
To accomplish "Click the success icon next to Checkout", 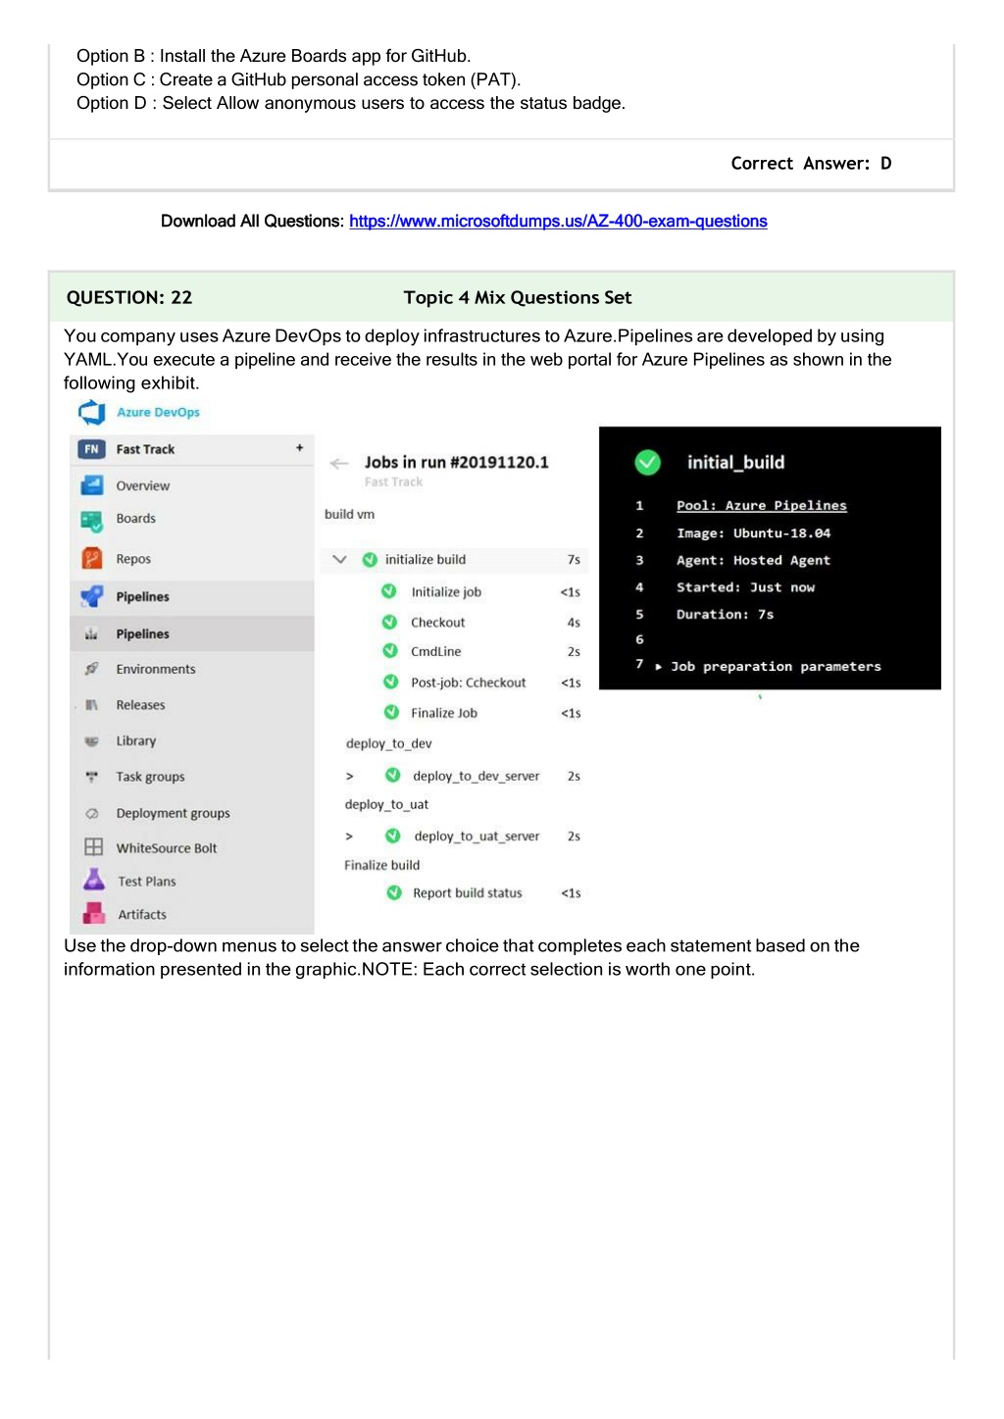I will coord(389,623).
